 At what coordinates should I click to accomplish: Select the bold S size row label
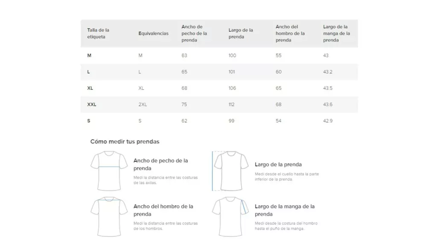coord(89,121)
